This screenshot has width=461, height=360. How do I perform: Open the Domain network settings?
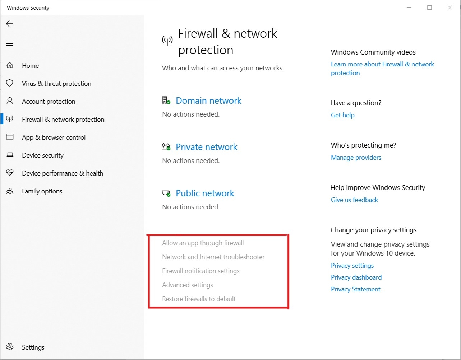[x=208, y=100]
